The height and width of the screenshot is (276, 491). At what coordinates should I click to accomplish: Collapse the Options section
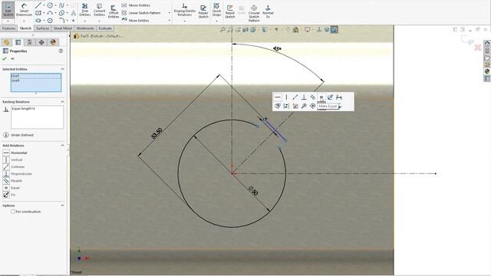tap(62, 205)
